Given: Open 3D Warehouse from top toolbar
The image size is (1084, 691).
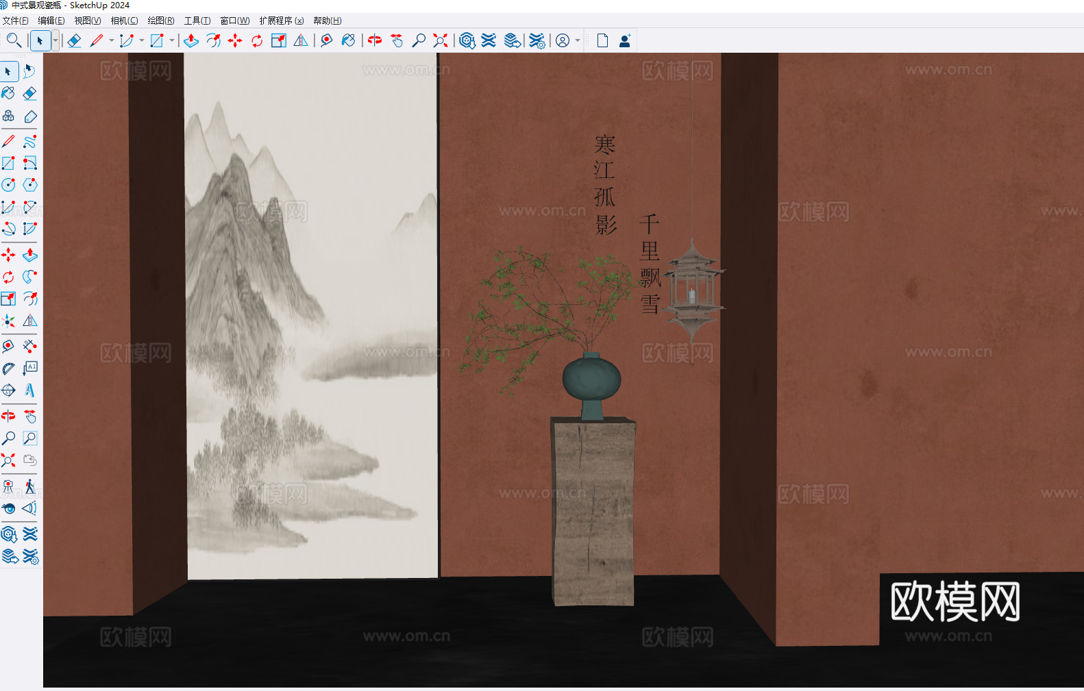Looking at the screenshot, I should pos(467,40).
